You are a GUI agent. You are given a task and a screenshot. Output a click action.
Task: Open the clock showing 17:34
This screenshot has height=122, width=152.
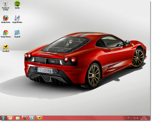coord(144,118)
